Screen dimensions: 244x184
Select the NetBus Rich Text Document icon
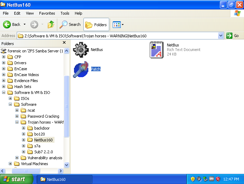pyautogui.click(x=157, y=50)
